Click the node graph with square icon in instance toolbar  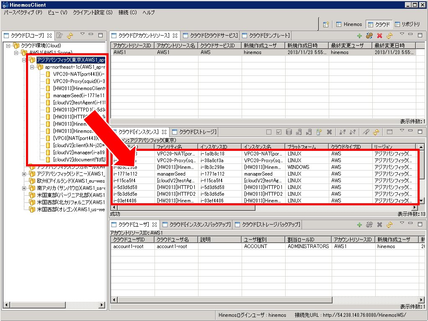[x=342, y=132]
